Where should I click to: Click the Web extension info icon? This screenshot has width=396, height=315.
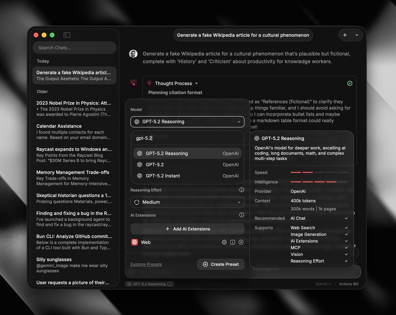[233, 242]
